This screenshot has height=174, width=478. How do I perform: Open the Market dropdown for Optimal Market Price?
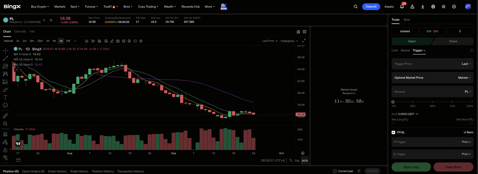(465, 78)
